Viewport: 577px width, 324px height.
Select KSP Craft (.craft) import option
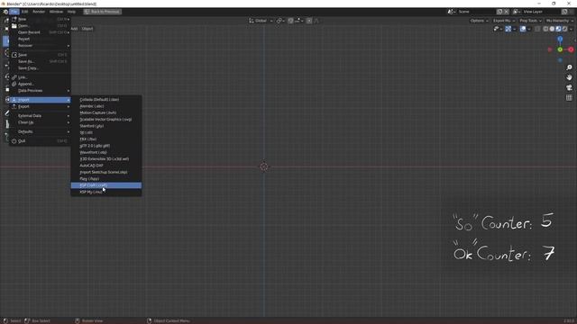(x=106, y=185)
